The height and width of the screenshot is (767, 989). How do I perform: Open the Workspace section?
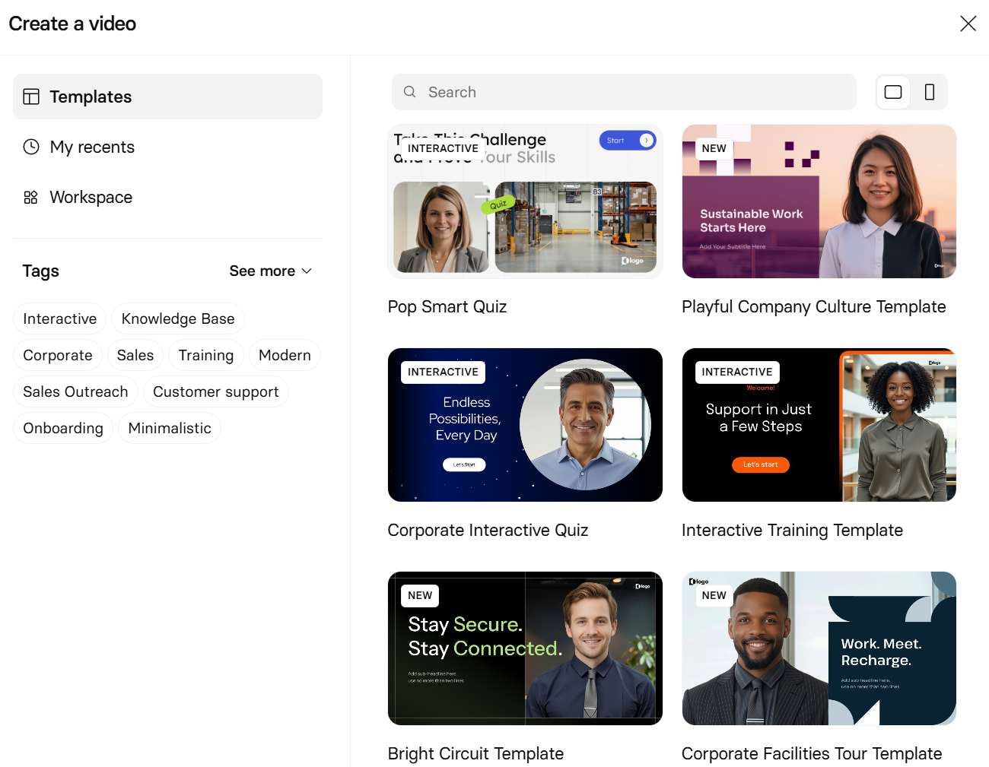coord(91,198)
